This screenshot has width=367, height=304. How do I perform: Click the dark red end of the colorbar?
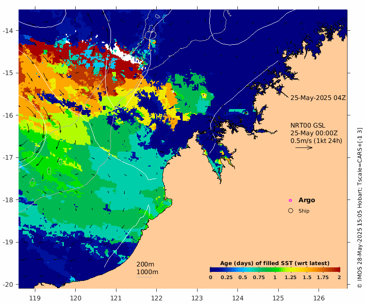tap(338, 270)
